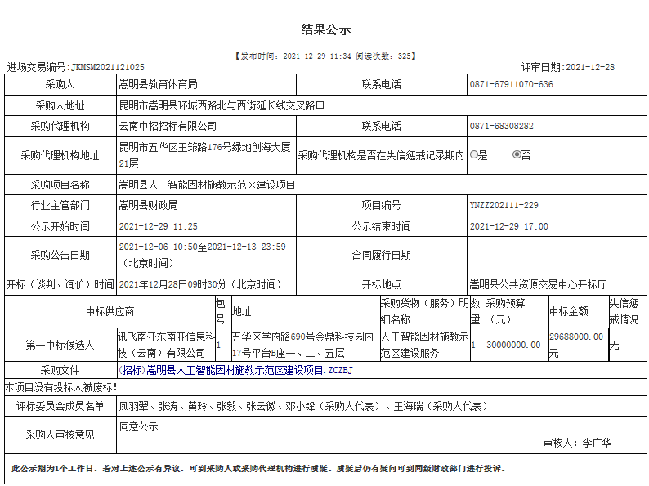Click the committee members list starting with 凤羽翠
649x486 pixels.
(x=303, y=406)
